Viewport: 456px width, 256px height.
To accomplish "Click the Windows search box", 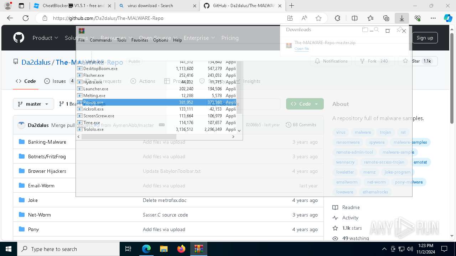I will 68,249.
